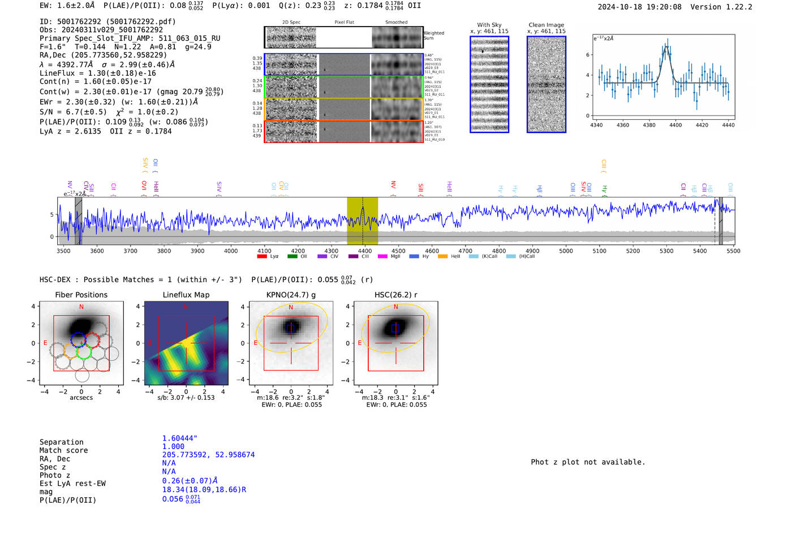Click the HSC-DEX Possible Matches heading
The height and width of the screenshot is (539, 792).
click(141, 280)
